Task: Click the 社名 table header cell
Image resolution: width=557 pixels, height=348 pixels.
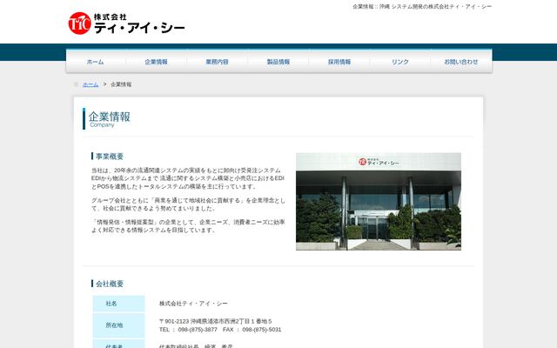Action: (x=118, y=304)
